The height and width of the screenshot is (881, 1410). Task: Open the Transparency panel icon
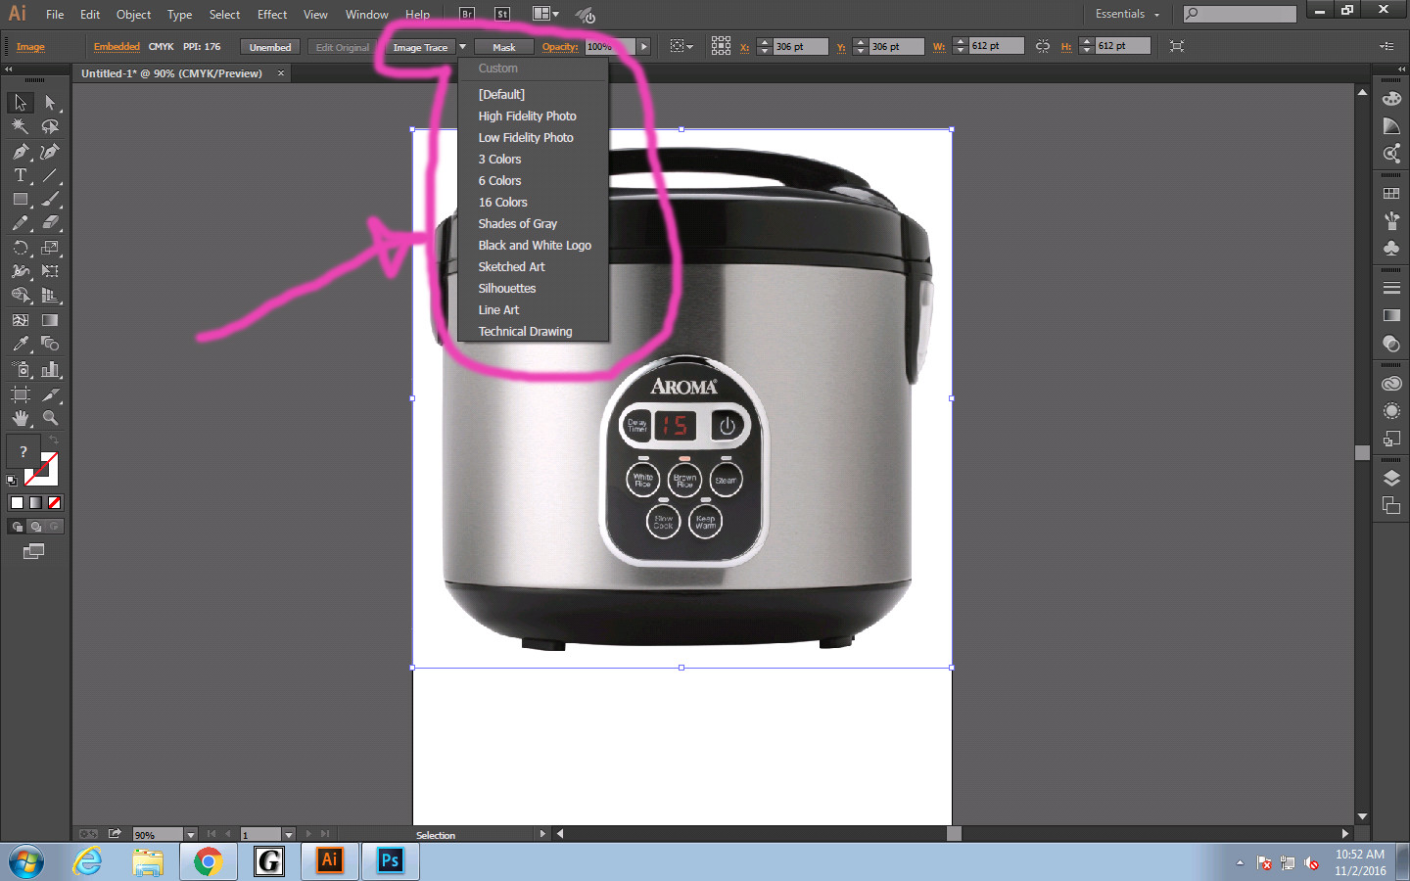tap(1391, 344)
